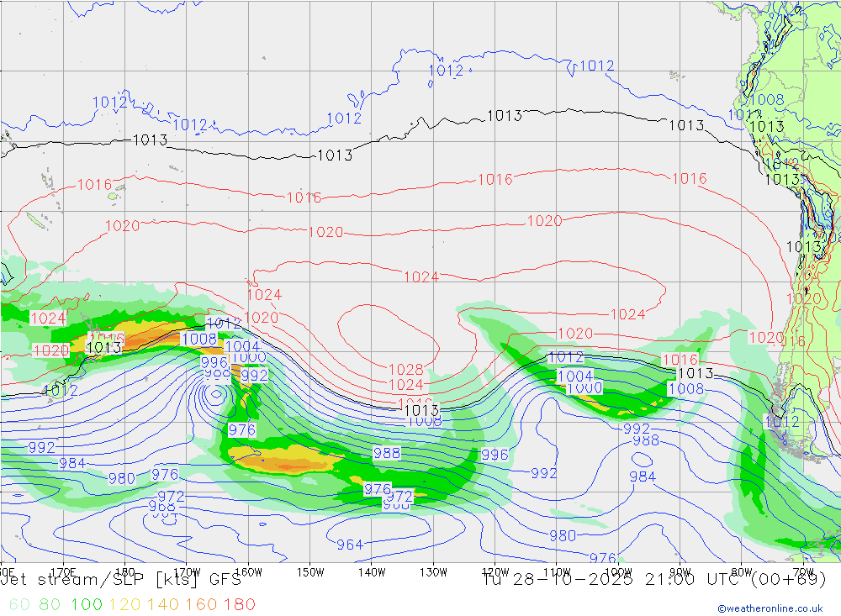Click the 80W longitude label
This screenshot has width=841, height=616.
click(x=742, y=572)
